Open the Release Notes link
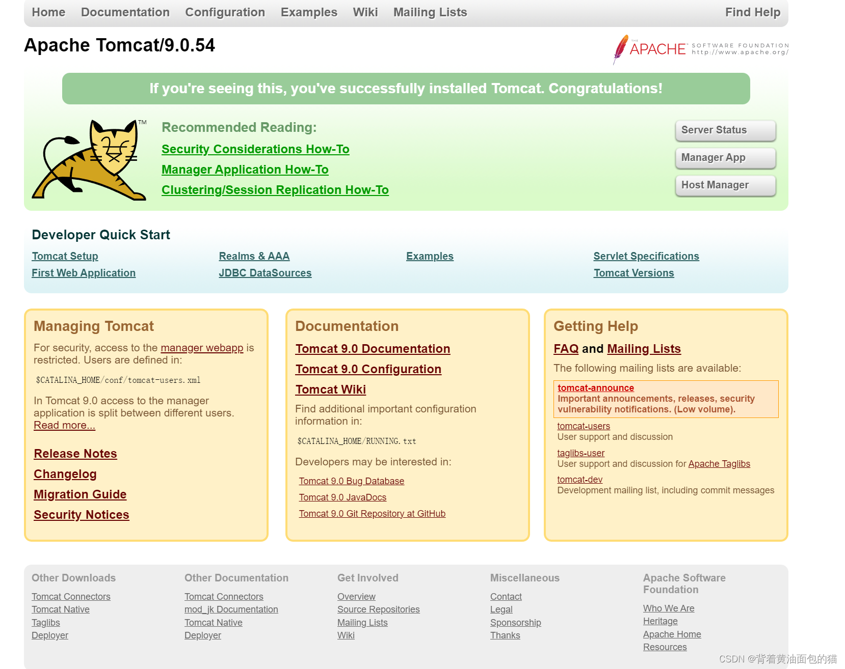 coord(75,454)
